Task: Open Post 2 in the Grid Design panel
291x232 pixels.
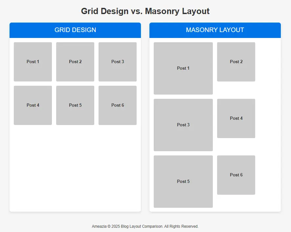Action: pyautogui.click(x=75, y=62)
